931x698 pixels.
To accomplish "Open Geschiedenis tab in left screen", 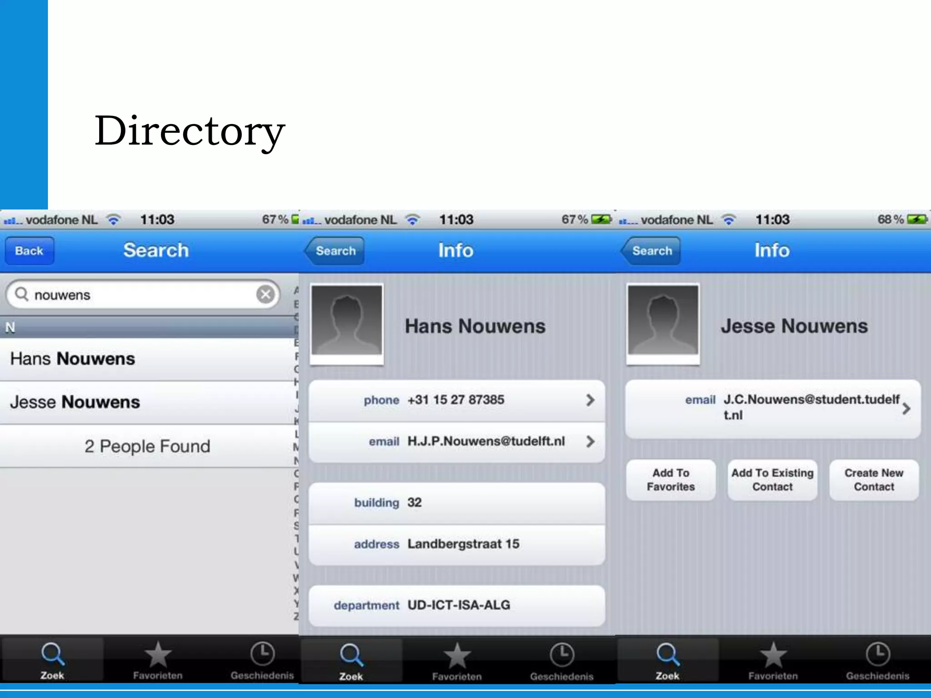I will pos(262,660).
